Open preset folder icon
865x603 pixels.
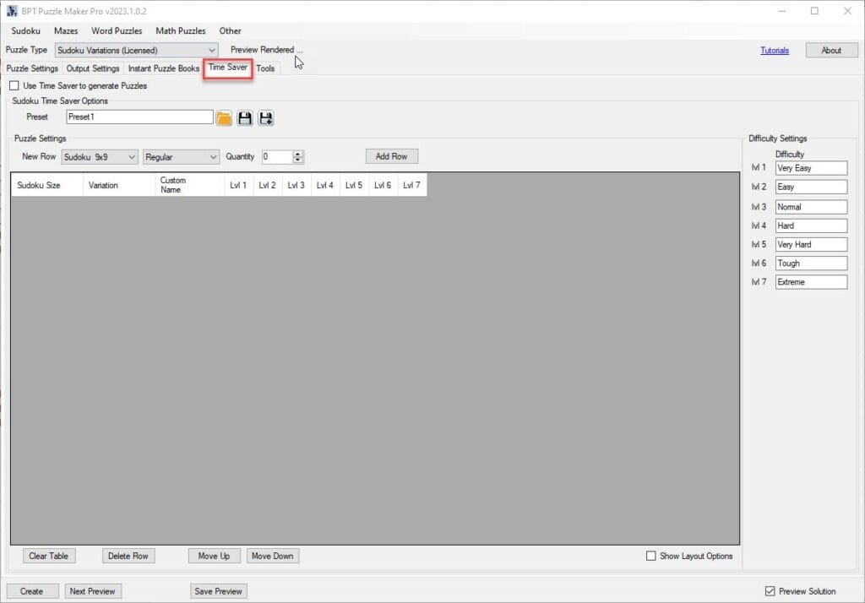point(224,118)
